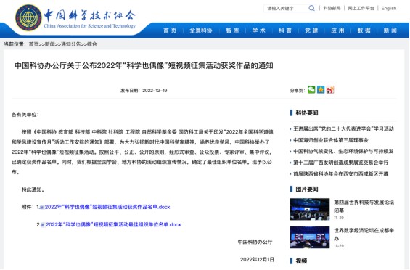This screenshot has height=270, width=410.
Task: Click 图片要闻 section heading
Action: (x=307, y=189)
